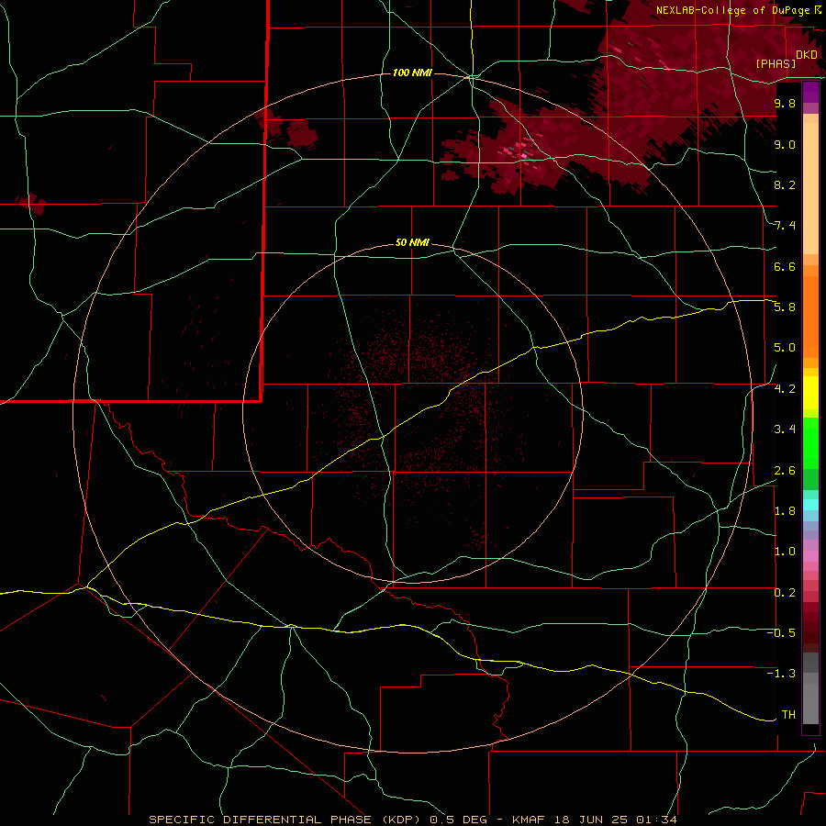Image resolution: width=826 pixels, height=826 pixels.
Task: Click the 5.8 value on the color scale
Action: [785, 307]
